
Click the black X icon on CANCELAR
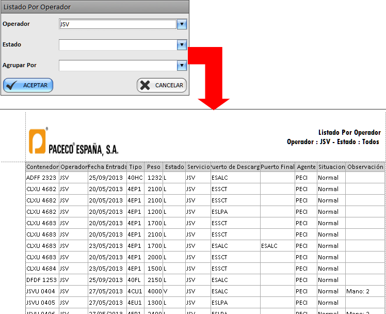pyautogui.click(x=146, y=85)
